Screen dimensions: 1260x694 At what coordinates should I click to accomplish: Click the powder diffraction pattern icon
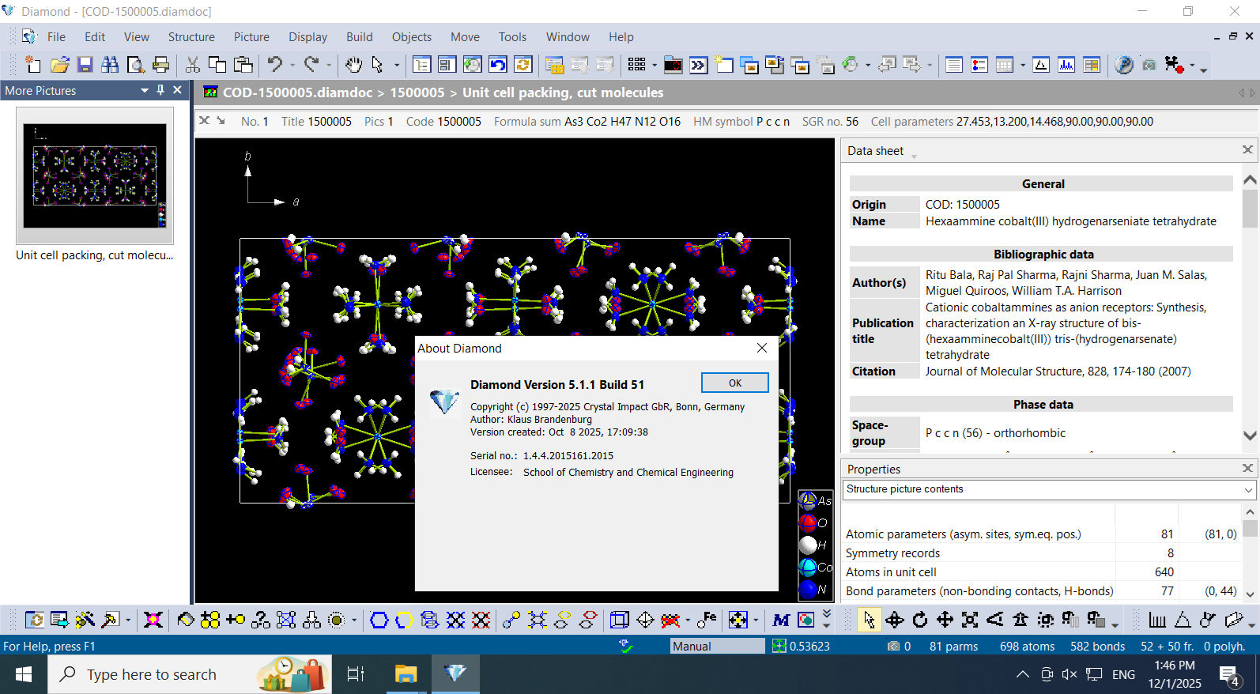pos(1066,65)
